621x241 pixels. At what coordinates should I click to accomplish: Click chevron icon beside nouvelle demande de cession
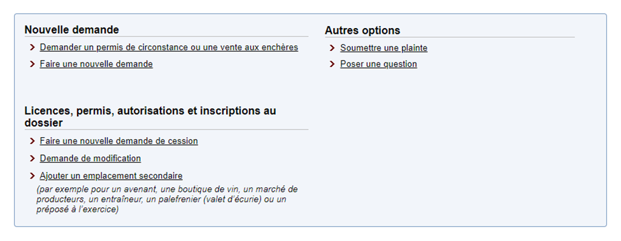click(x=32, y=141)
